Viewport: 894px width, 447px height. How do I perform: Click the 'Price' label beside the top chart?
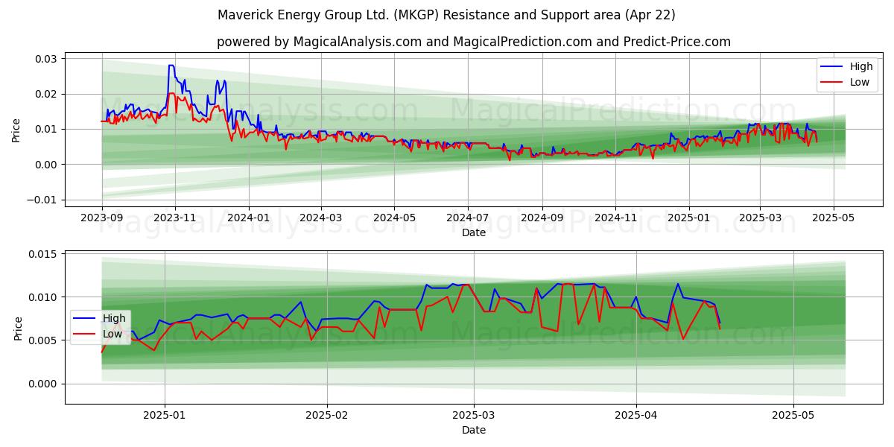coord(16,130)
